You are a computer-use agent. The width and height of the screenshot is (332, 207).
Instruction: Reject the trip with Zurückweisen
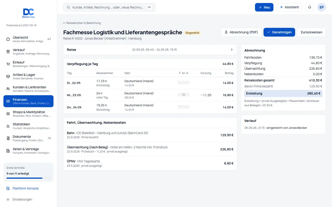311,32
